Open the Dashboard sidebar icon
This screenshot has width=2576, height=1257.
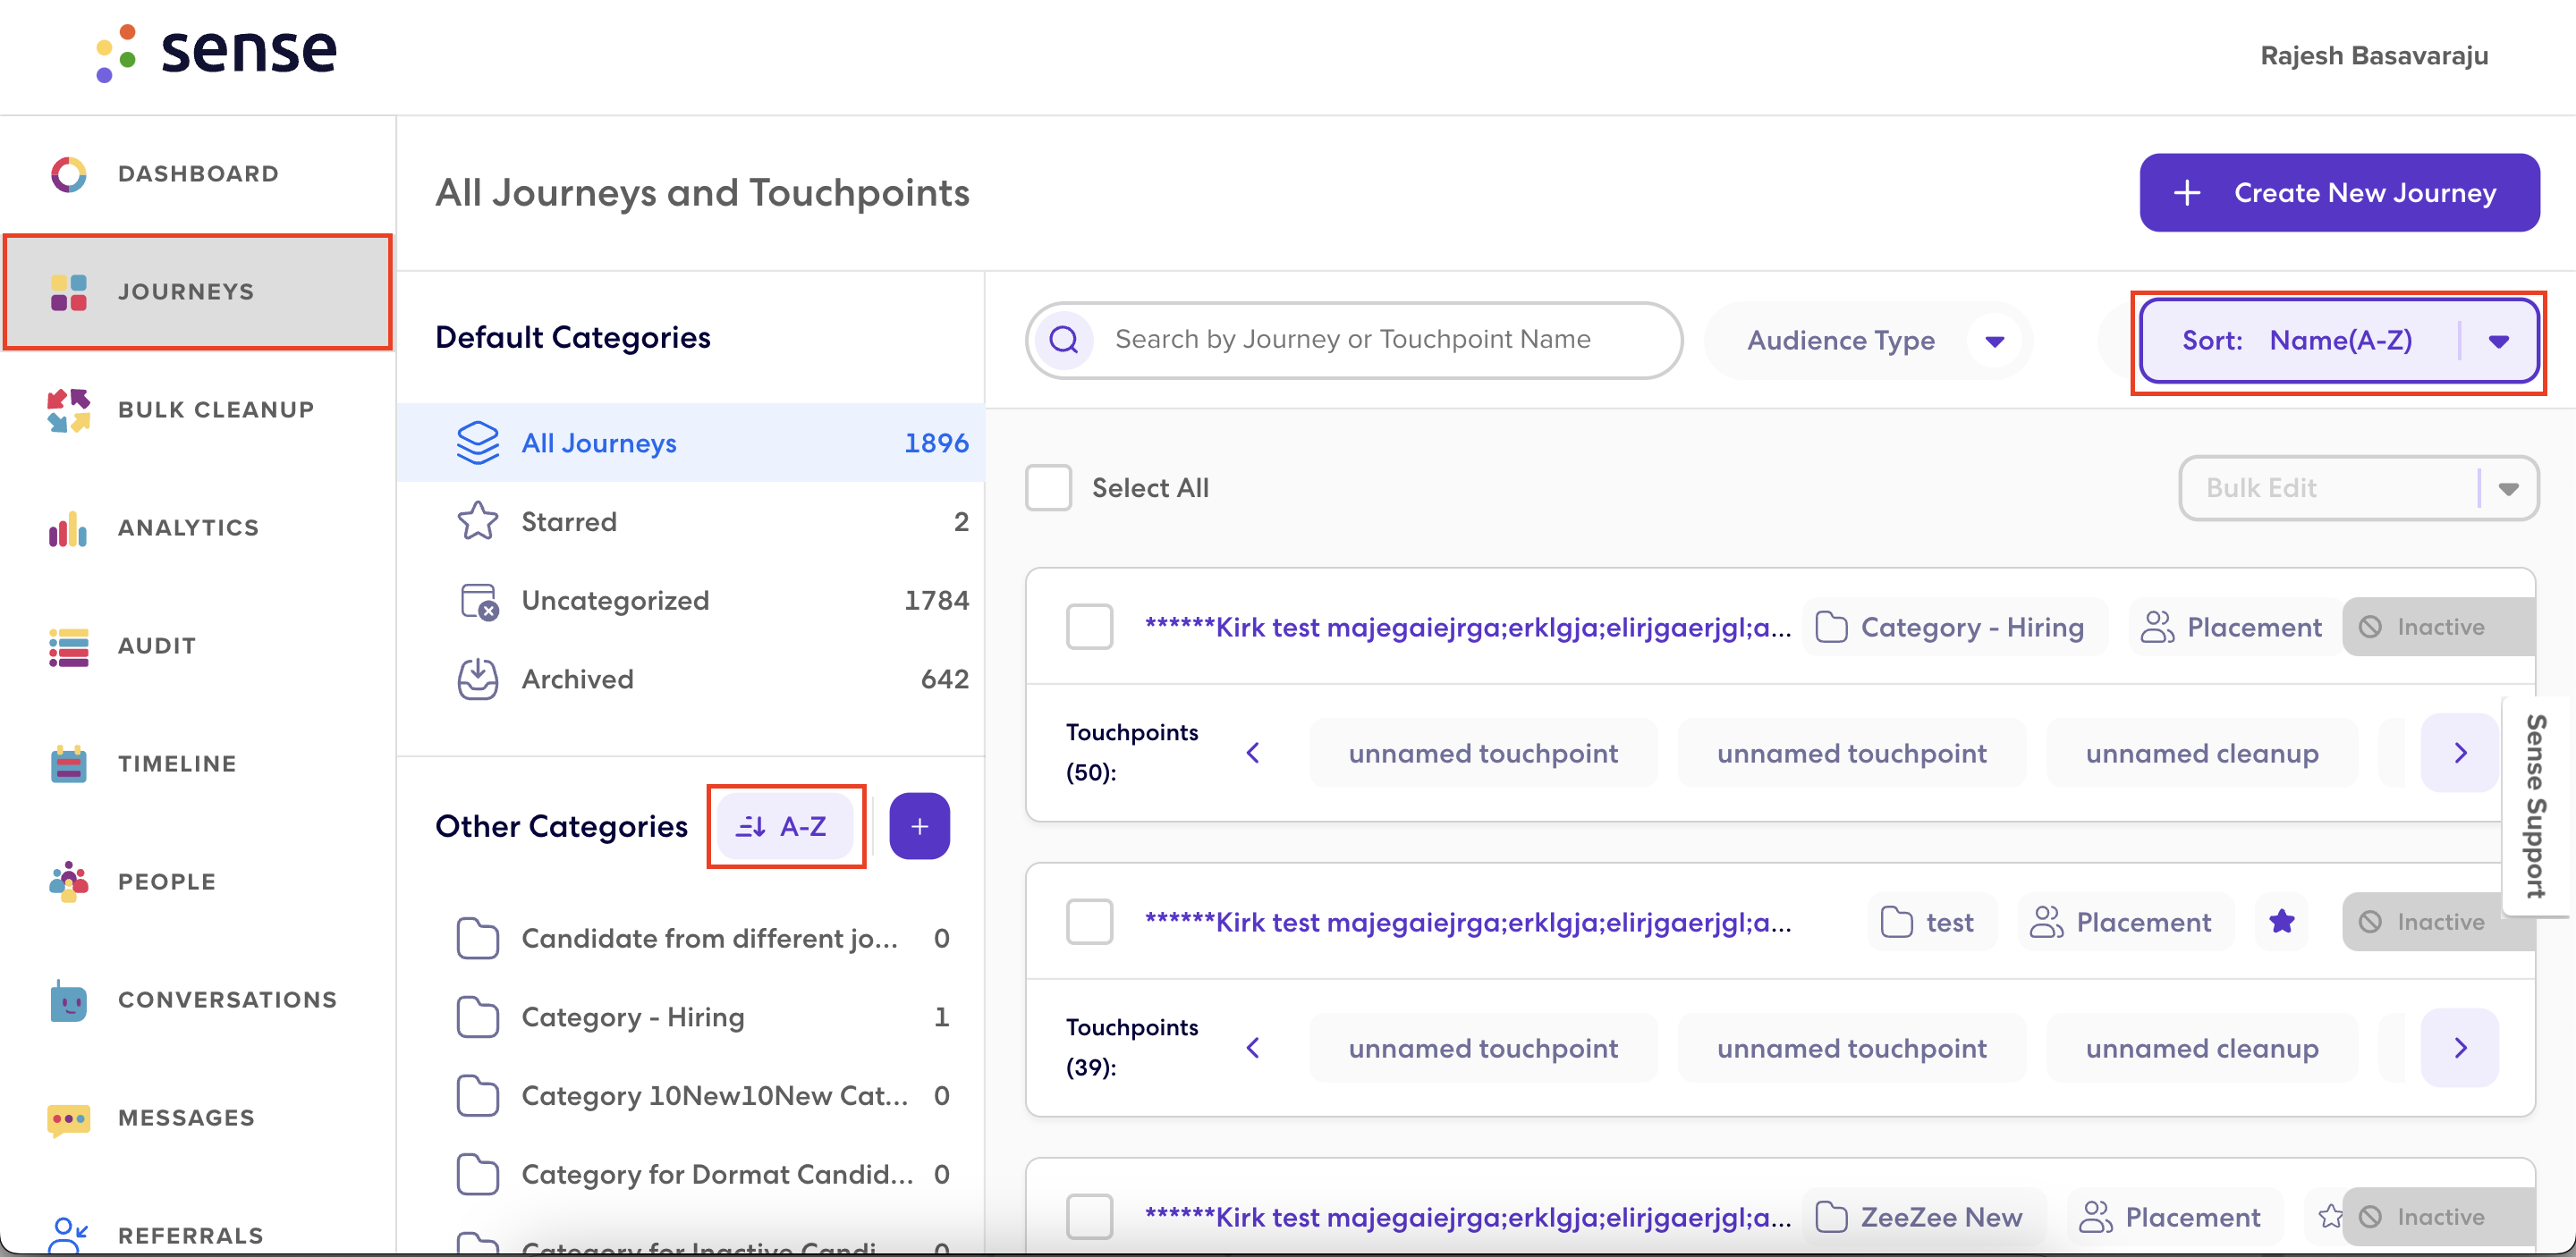click(68, 173)
